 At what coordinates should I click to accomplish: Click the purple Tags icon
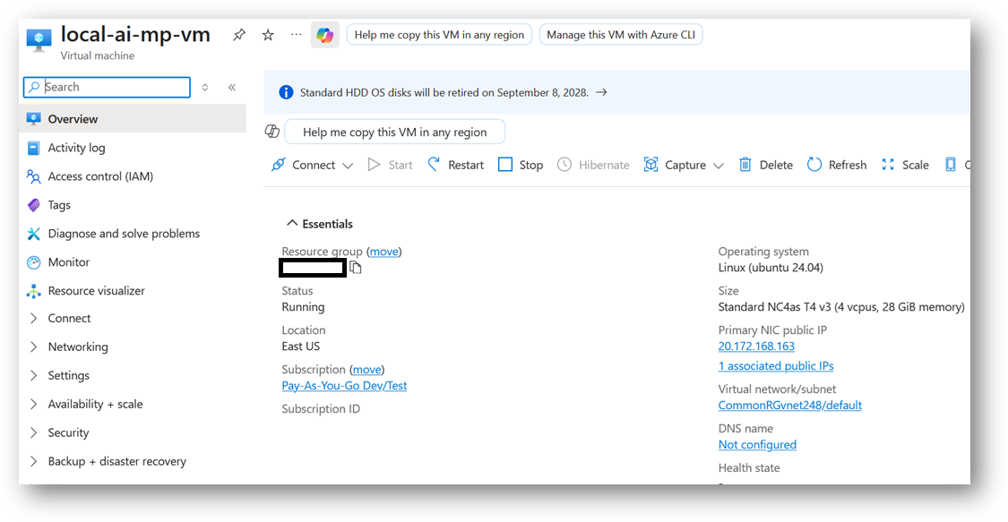[x=33, y=205]
